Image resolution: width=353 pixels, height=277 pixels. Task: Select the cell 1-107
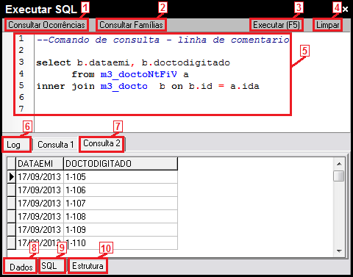(121, 204)
